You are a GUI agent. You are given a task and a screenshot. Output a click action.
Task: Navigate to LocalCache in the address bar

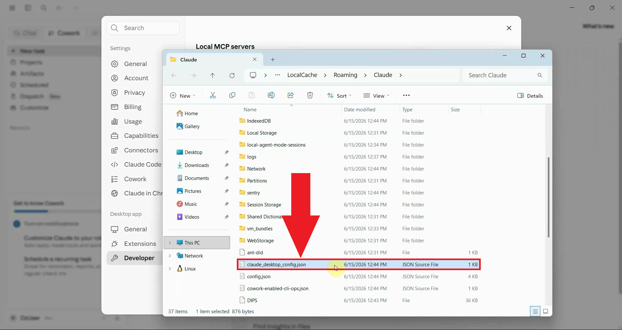(x=302, y=75)
